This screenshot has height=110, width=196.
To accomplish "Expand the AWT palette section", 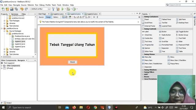I will [x=143, y=75].
